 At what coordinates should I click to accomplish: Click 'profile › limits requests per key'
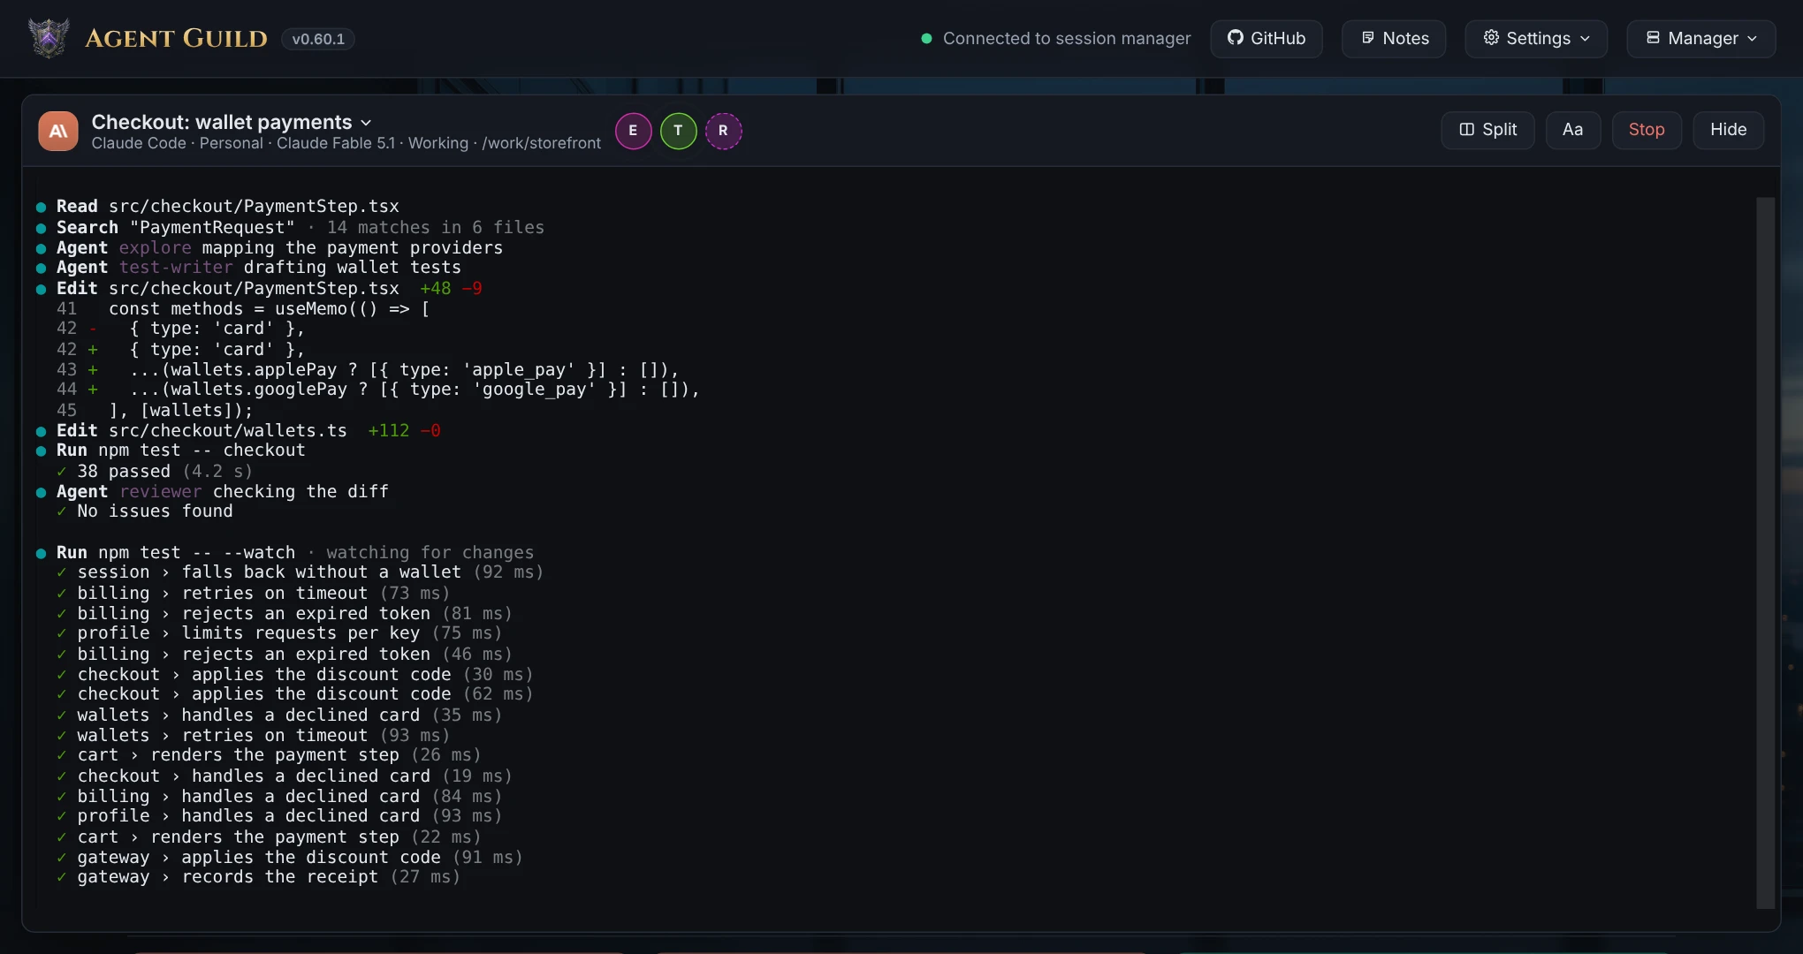click(x=279, y=632)
